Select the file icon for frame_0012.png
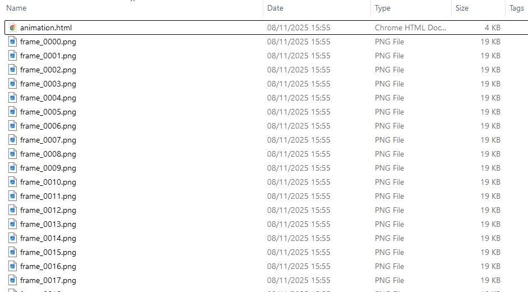Image resolution: width=528 pixels, height=292 pixels. (13, 210)
